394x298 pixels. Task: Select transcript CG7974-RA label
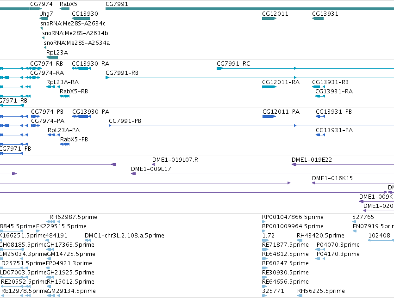47,73
